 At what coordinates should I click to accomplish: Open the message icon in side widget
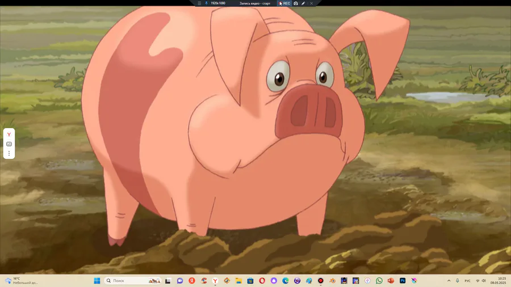(x=9, y=144)
